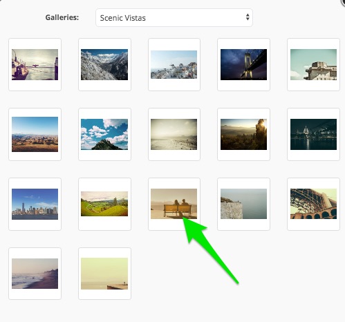Choose the domed city at night thumbnail
345x322 pixels.
(x=313, y=134)
